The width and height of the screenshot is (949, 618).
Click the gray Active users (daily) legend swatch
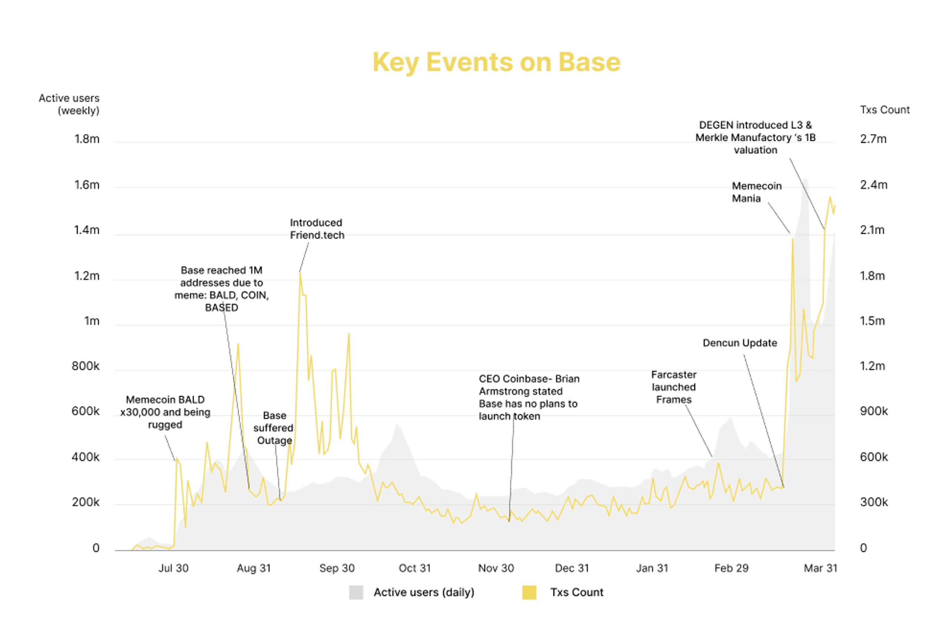(356, 592)
